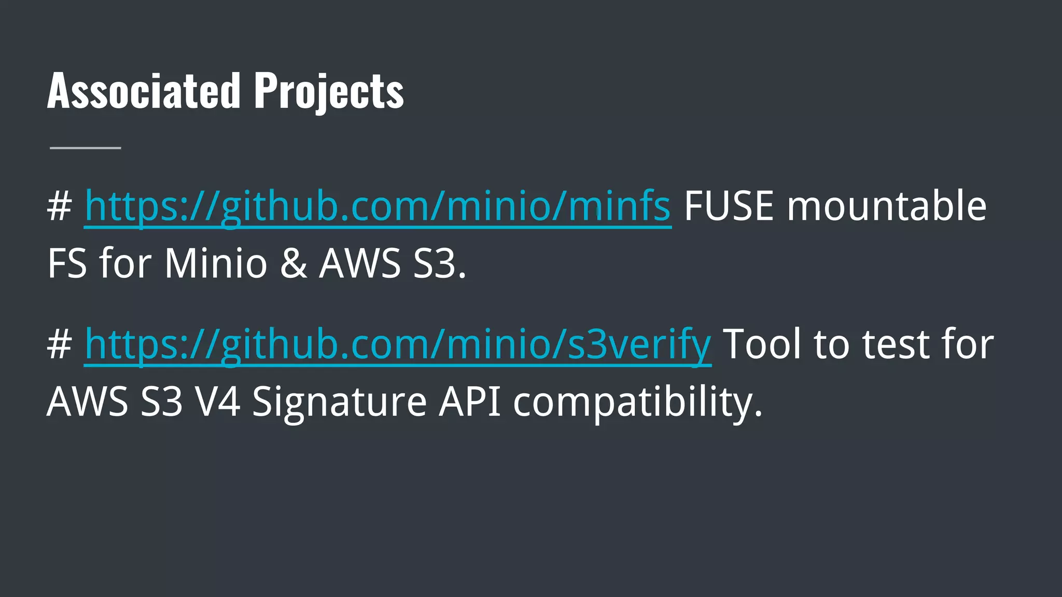
Task: Click the word "Projects" in the title
Action: [x=329, y=92]
